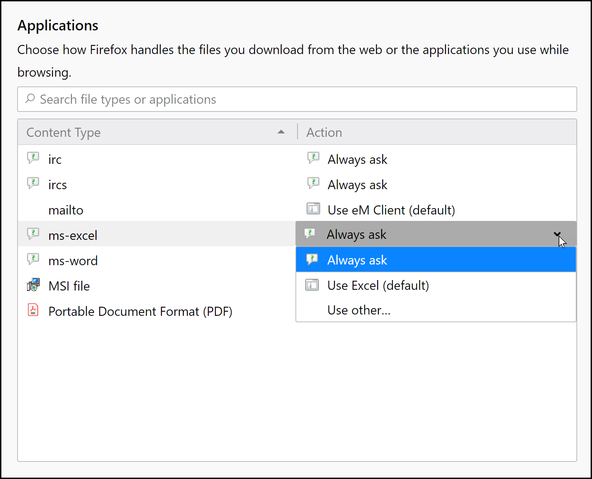Select the Portable Document Format (PDF) row

[x=140, y=311]
